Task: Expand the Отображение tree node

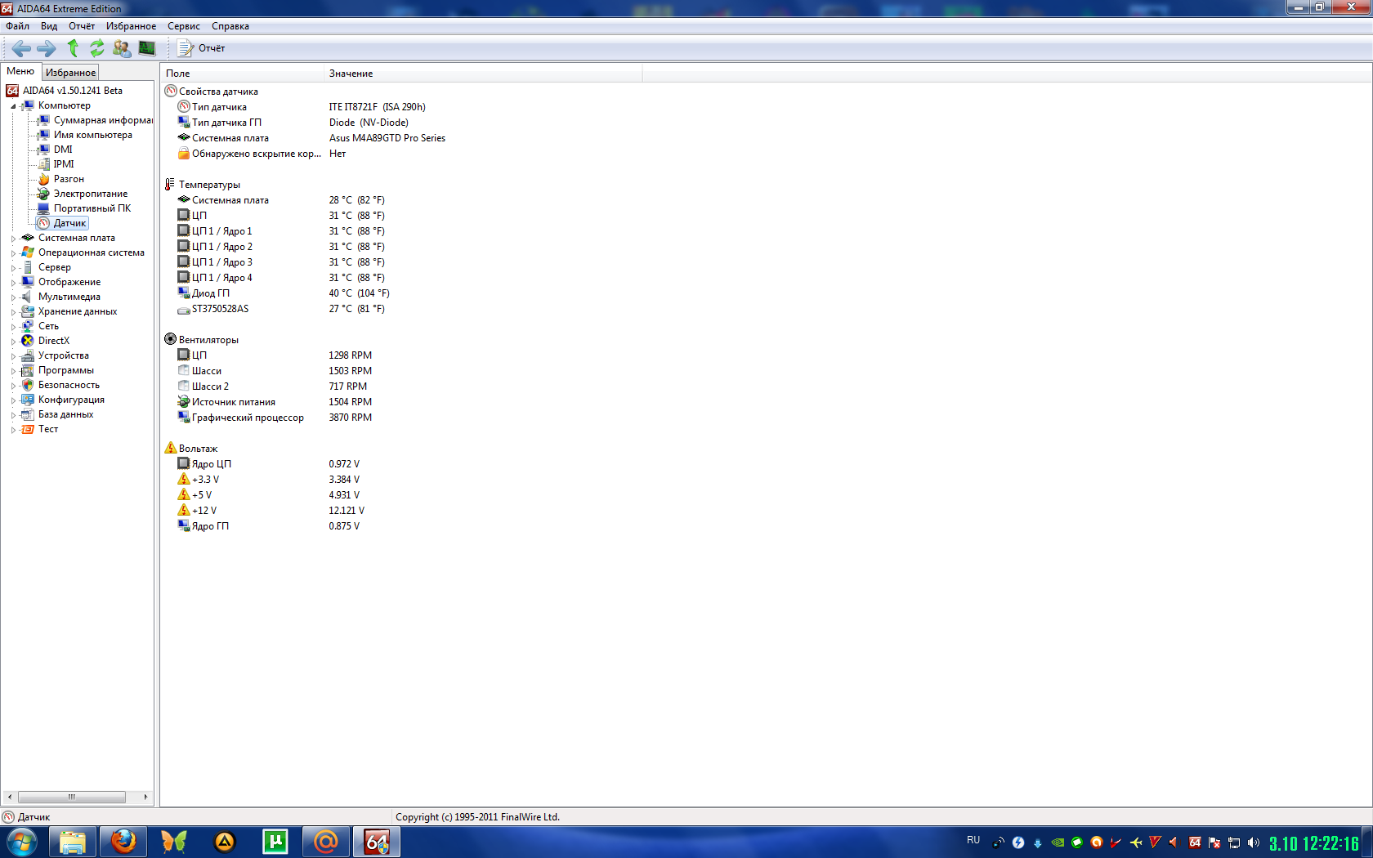Action: pos(13,283)
